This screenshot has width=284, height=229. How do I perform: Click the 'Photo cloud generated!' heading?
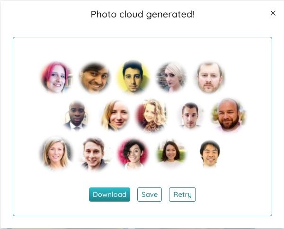click(x=142, y=14)
